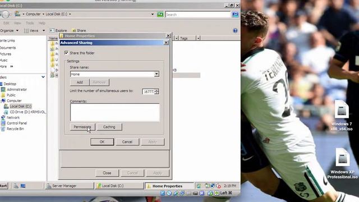Screen dimensions: 359x202
Task: Click the Start button
Action: click(x=4, y=186)
